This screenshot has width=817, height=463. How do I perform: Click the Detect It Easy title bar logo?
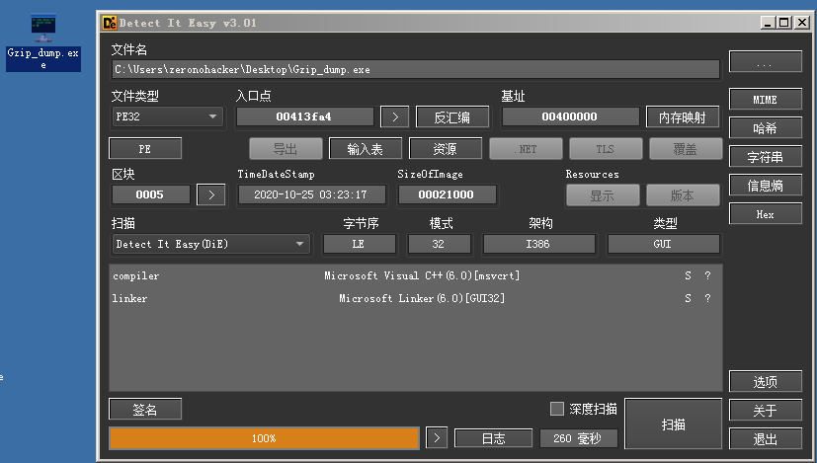click(110, 23)
